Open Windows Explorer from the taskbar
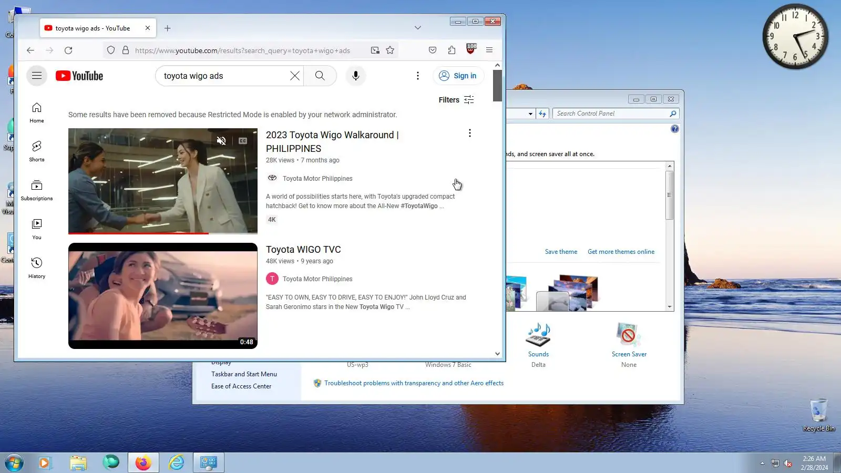Viewport: 841px width, 473px height. point(78,462)
